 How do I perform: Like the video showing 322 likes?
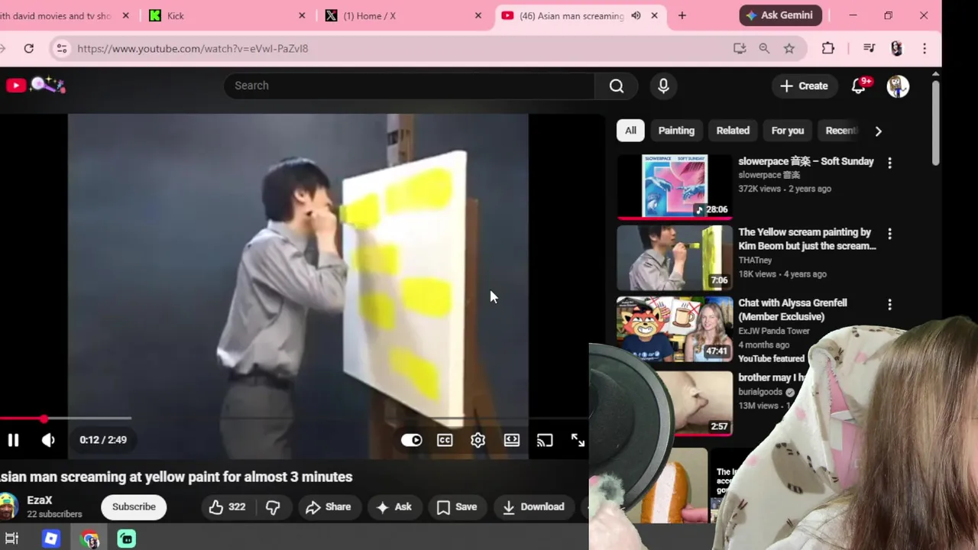[x=228, y=507]
